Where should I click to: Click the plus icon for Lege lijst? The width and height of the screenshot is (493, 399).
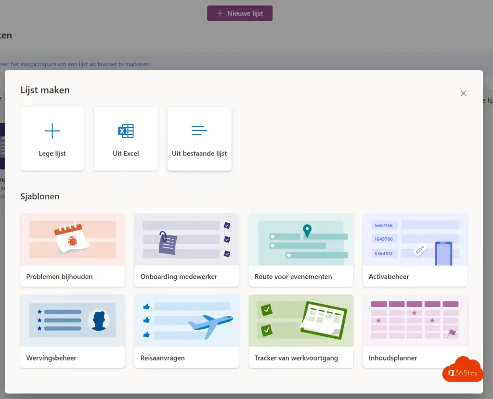(x=52, y=131)
